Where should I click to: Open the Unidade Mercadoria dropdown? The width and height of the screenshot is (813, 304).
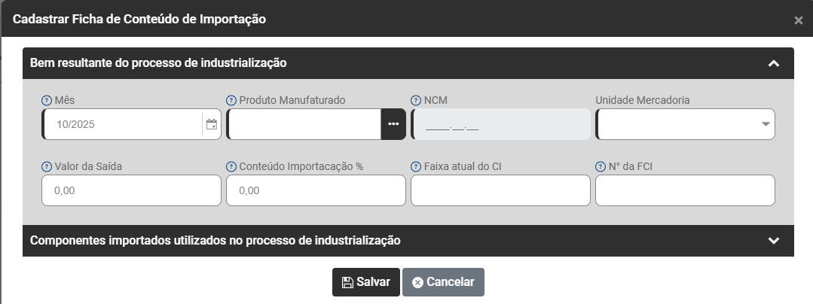click(765, 124)
